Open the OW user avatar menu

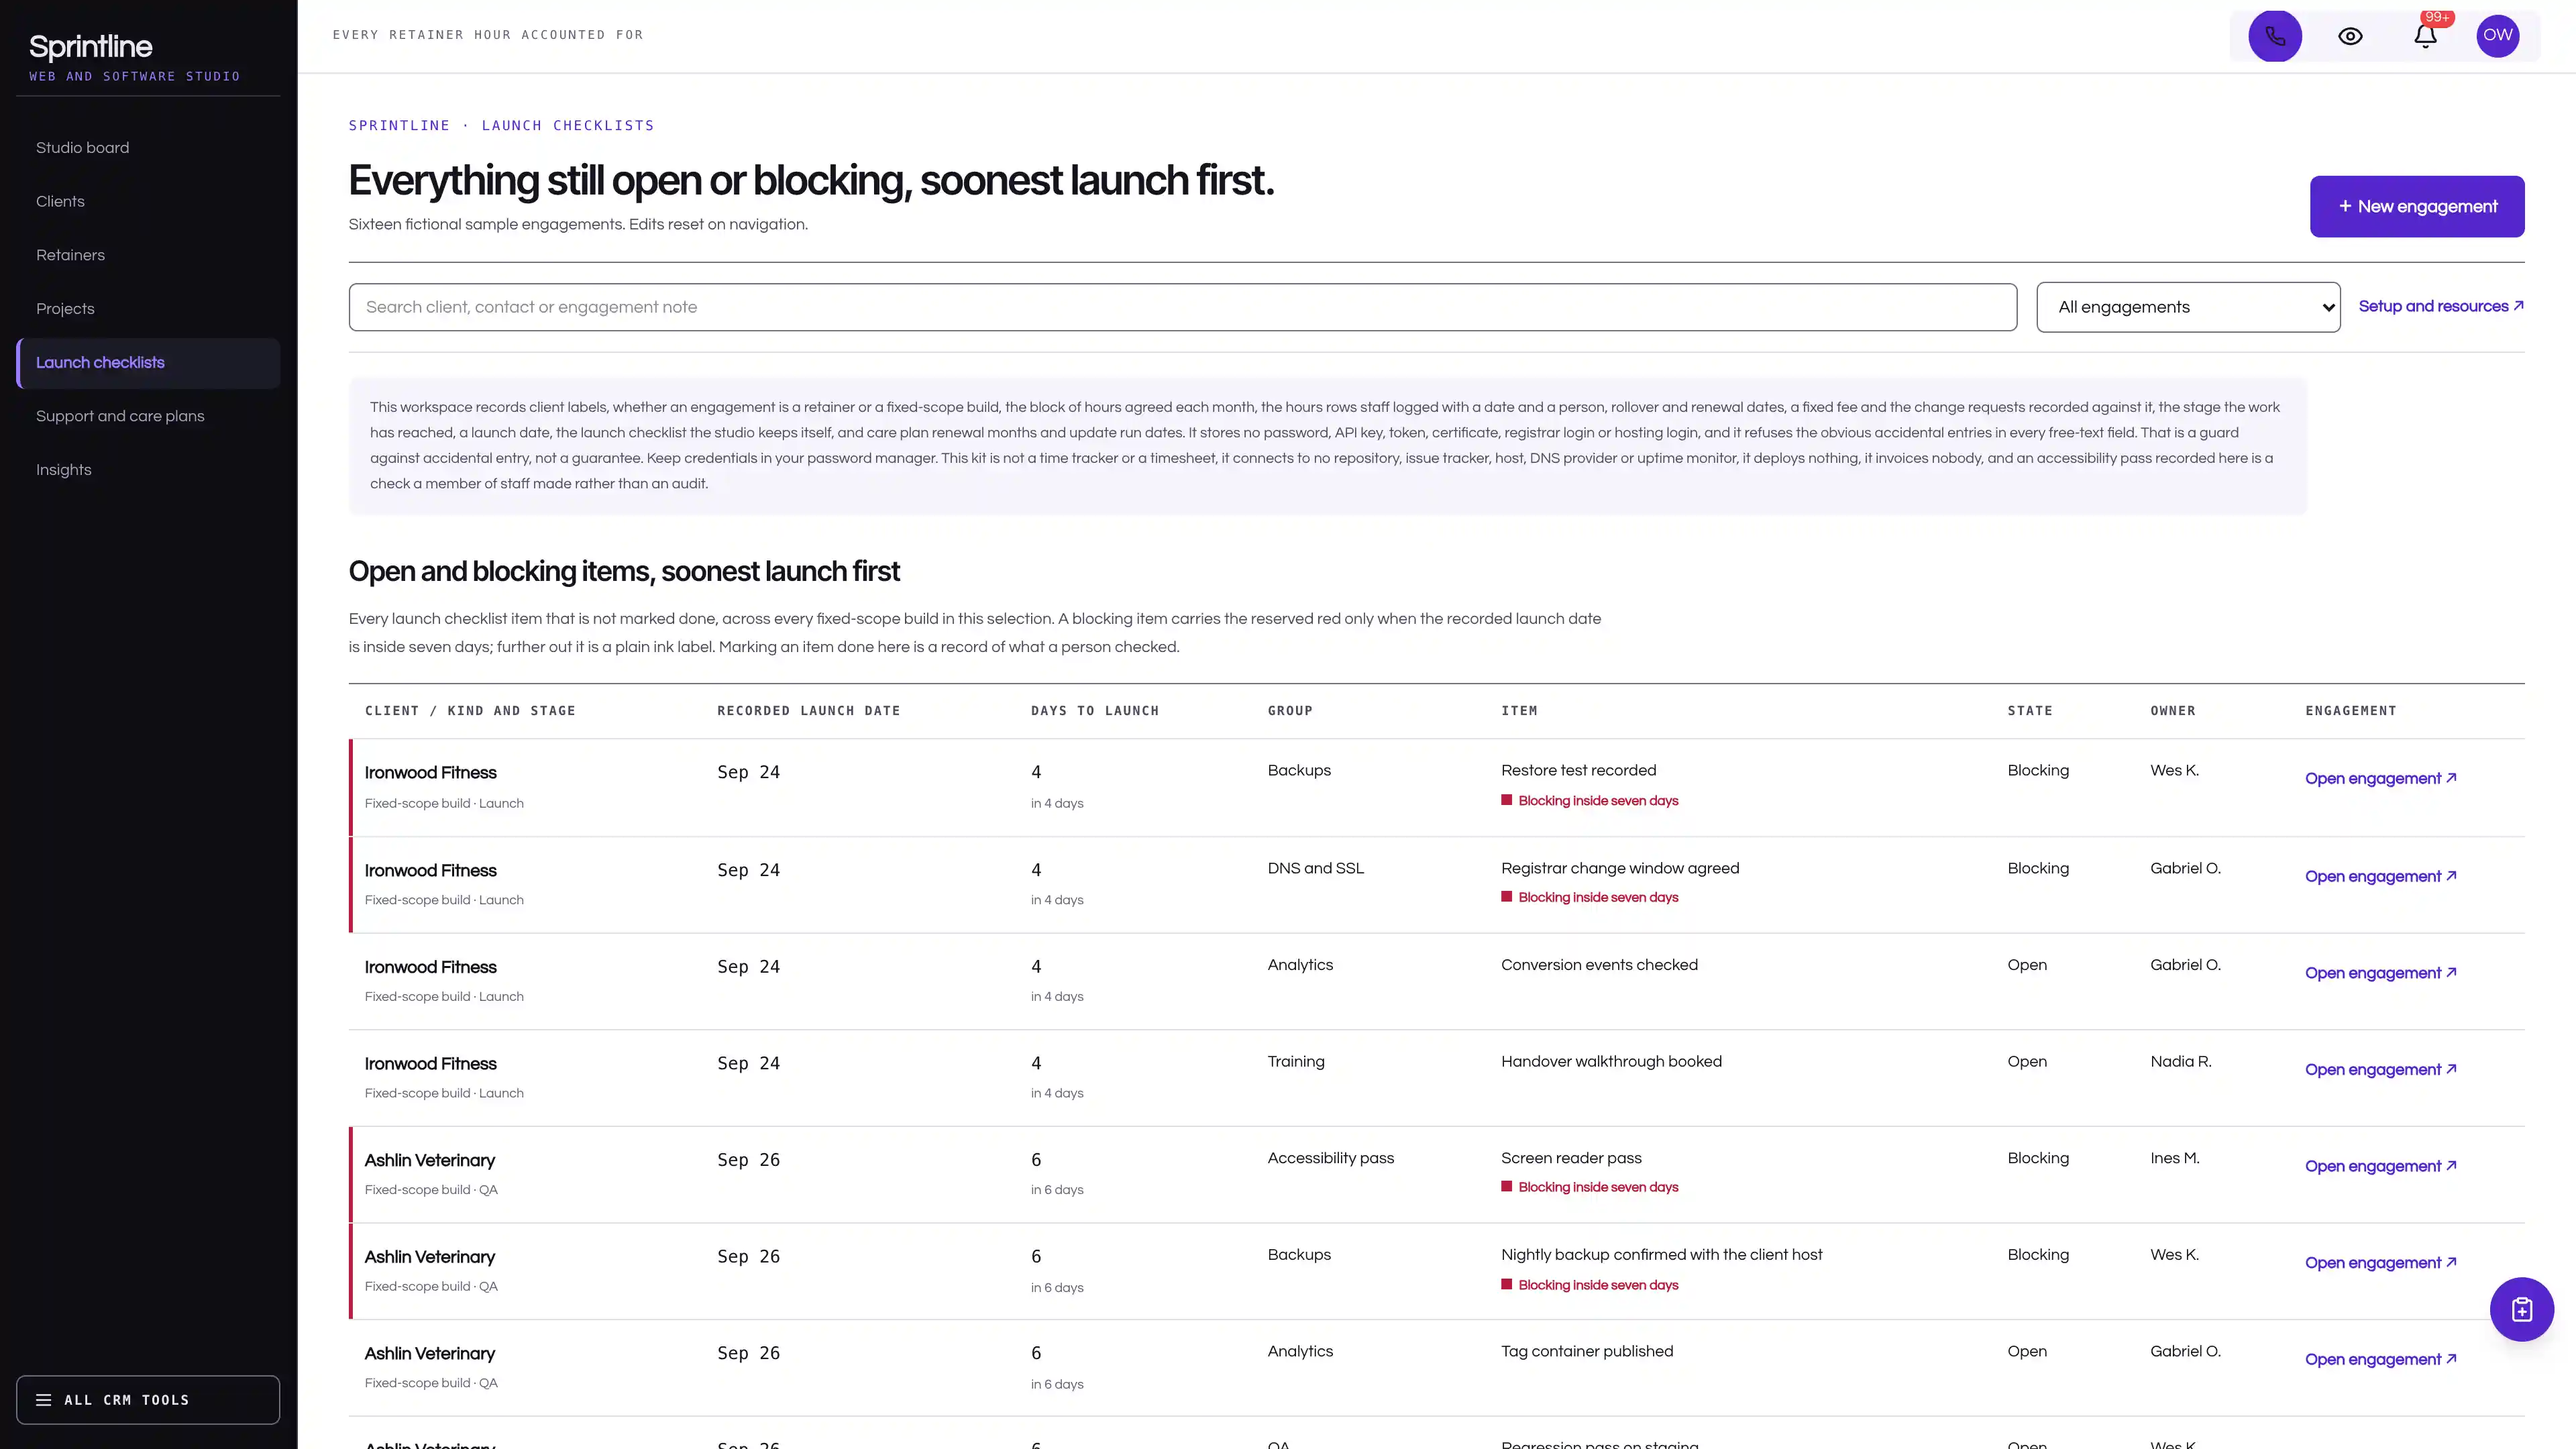(2498, 36)
